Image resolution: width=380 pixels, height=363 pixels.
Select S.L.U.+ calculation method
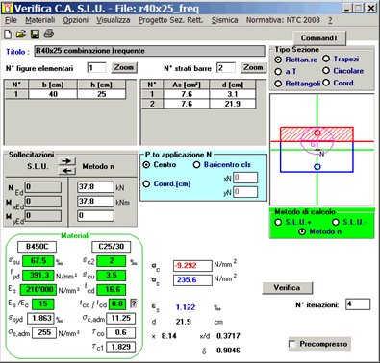[278, 222]
